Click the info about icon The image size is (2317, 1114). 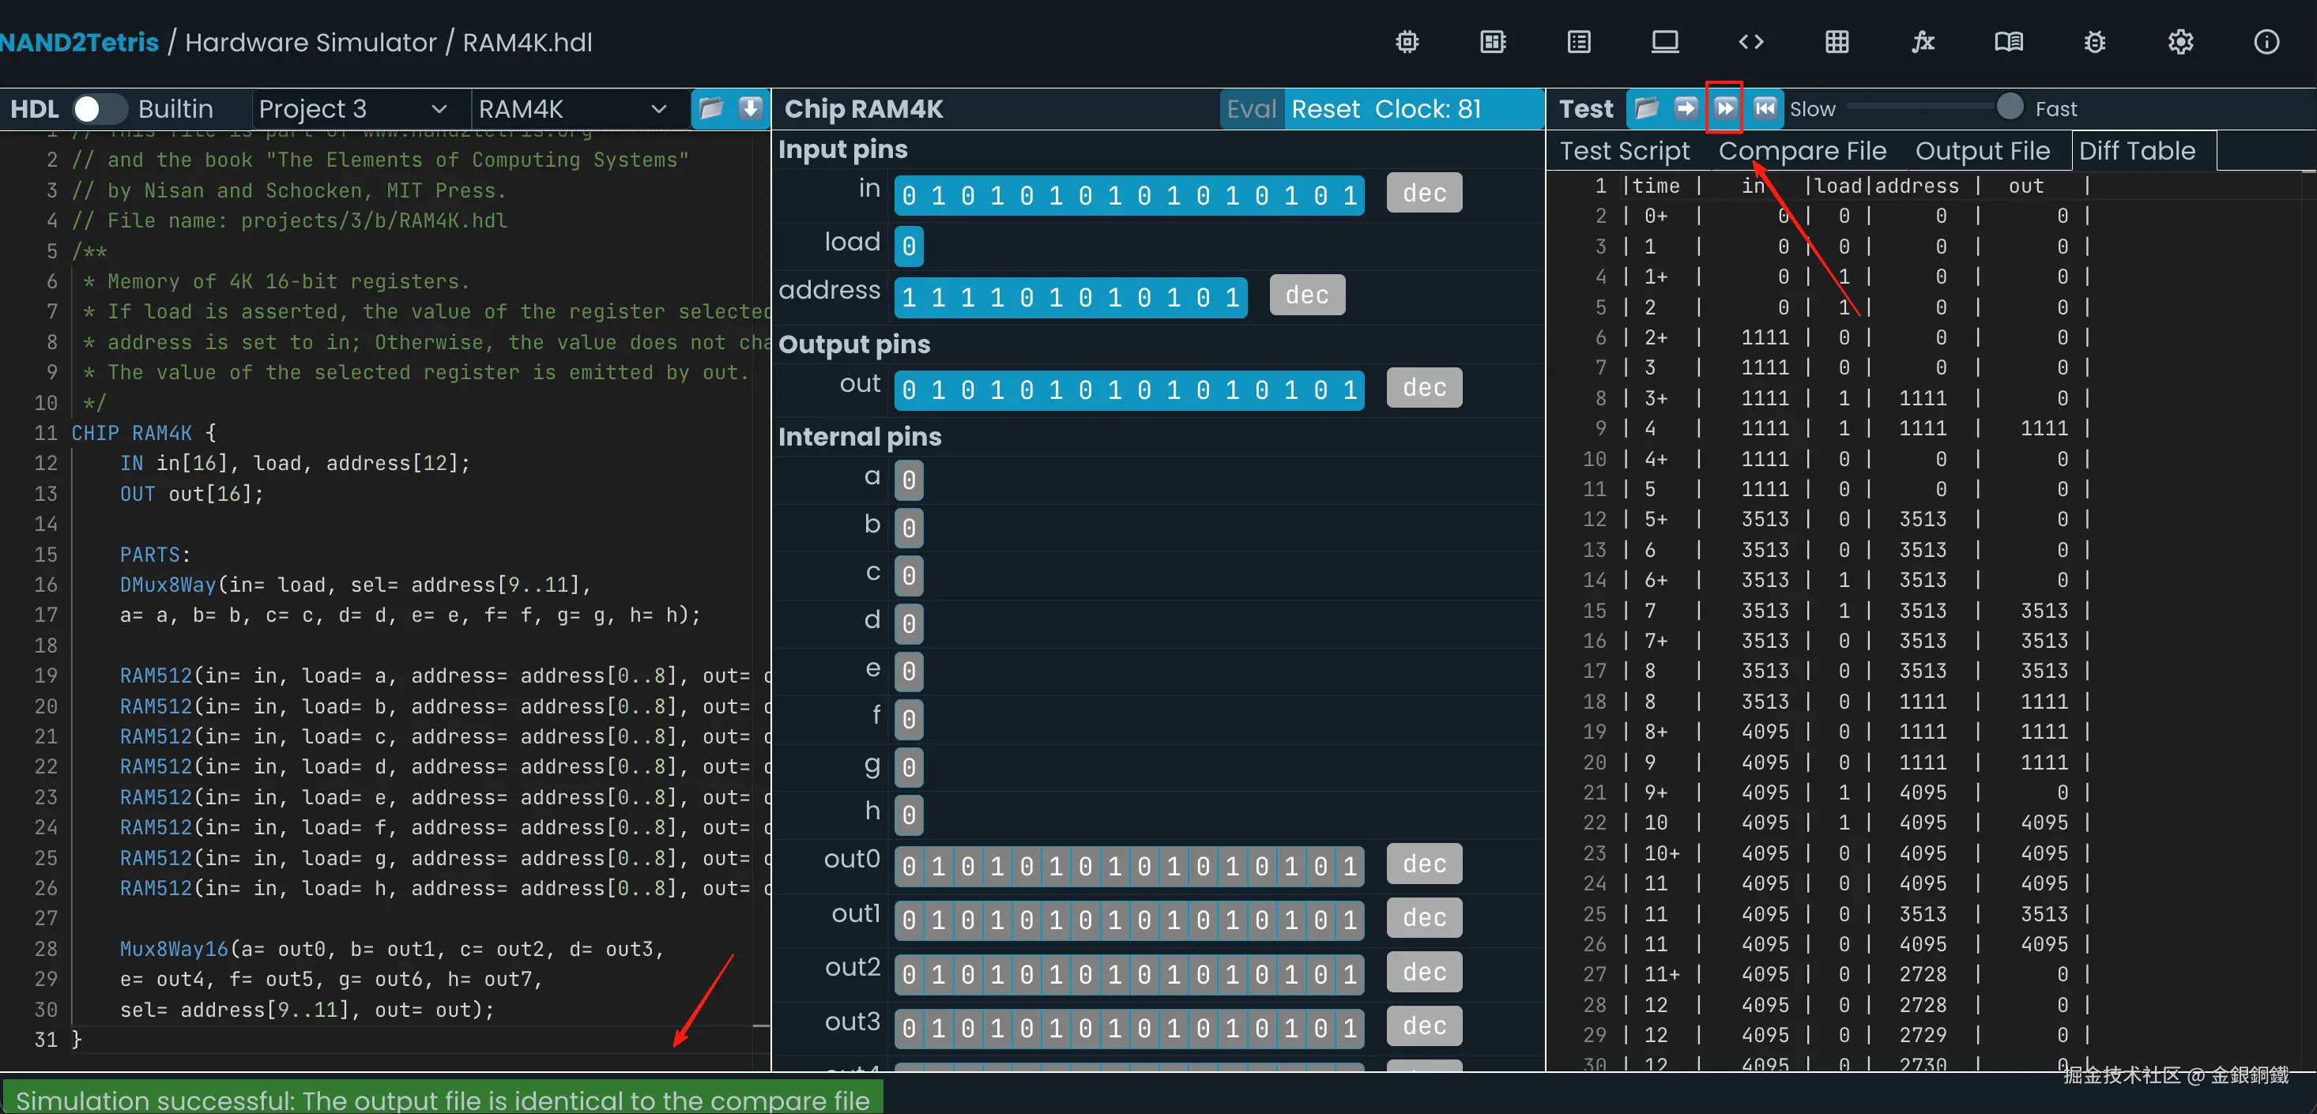click(2266, 42)
